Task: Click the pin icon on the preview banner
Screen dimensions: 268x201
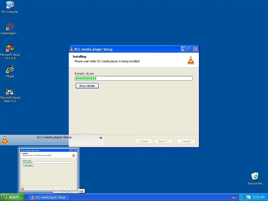Action: click(x=101, y=138)
